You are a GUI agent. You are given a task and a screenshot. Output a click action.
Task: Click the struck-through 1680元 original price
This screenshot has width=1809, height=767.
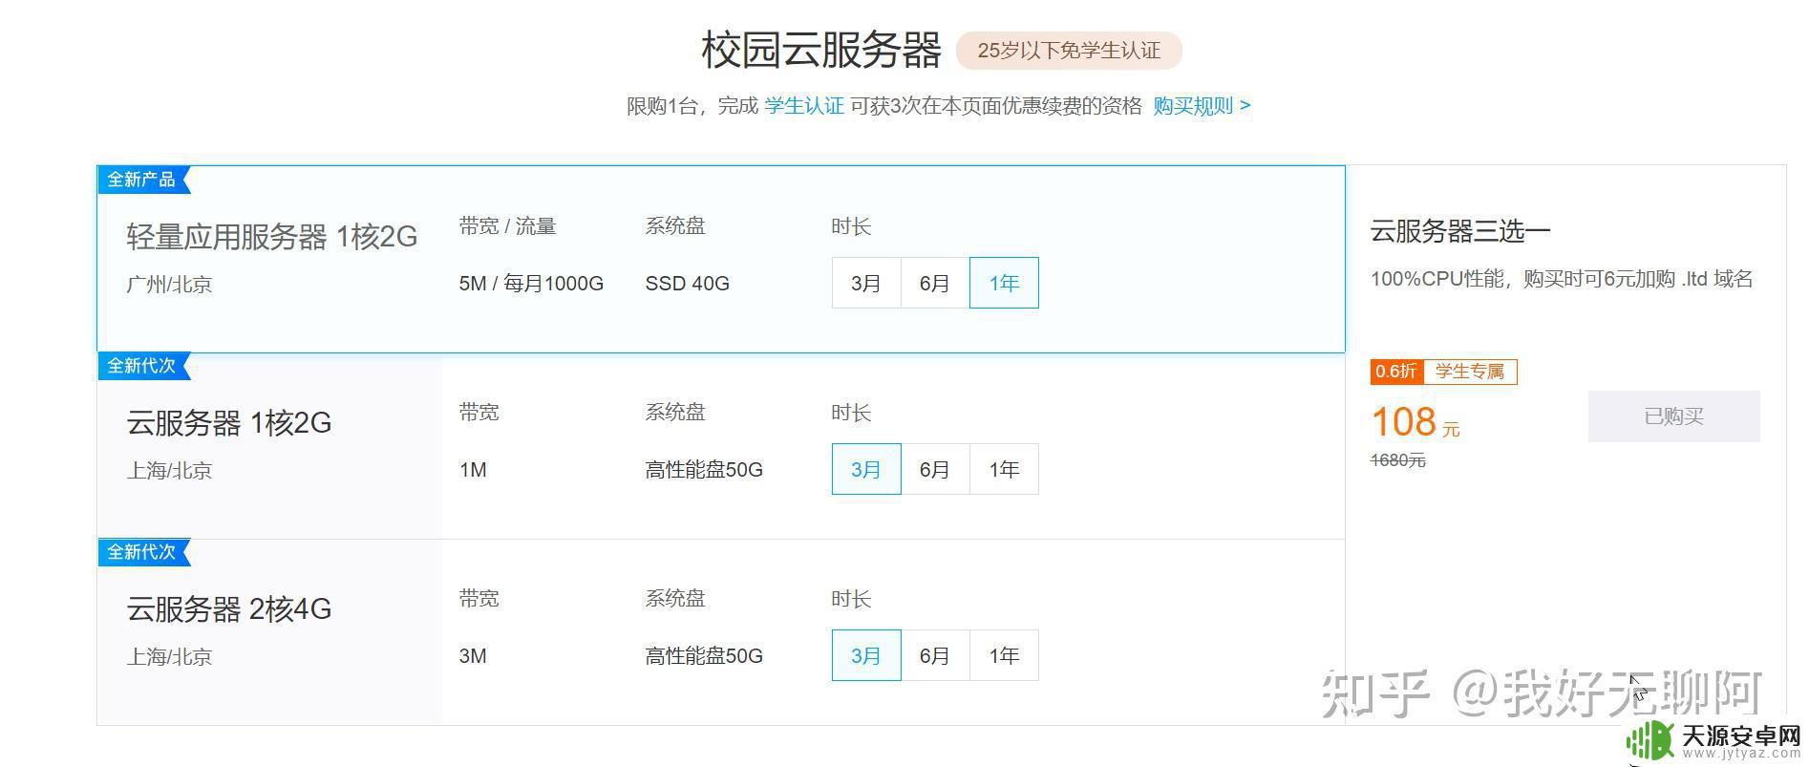[x=1398, y=460]
